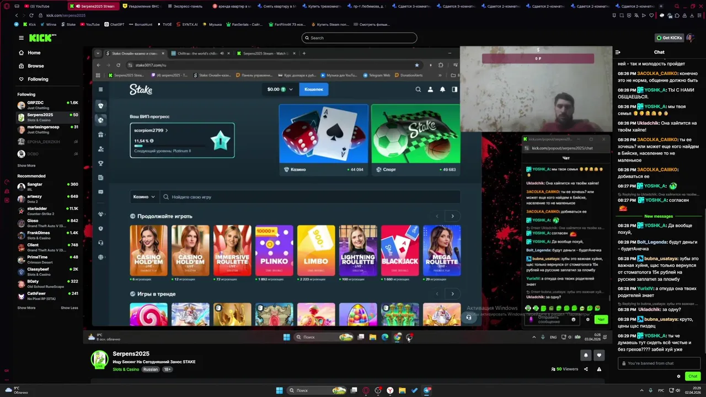Open Windows Start button on taskbar
The image size is (706, 397).
pyautogui.click(x=279, y=390)
